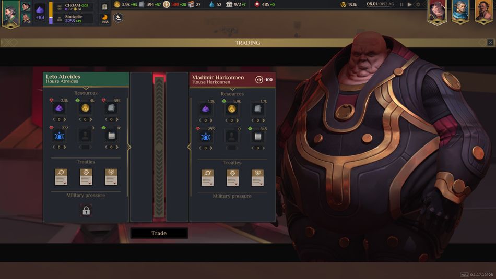Viewport: 496px width, 279px height.
Task: Decrease Vladimir Harkonnen's spice amount
Action: [x=200, y=120]
